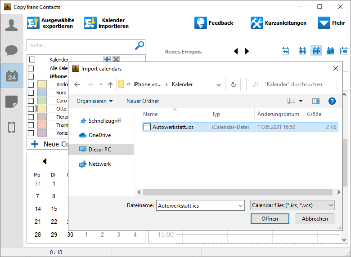Open device section phone icon in sidebar

(x=11, y=127)
